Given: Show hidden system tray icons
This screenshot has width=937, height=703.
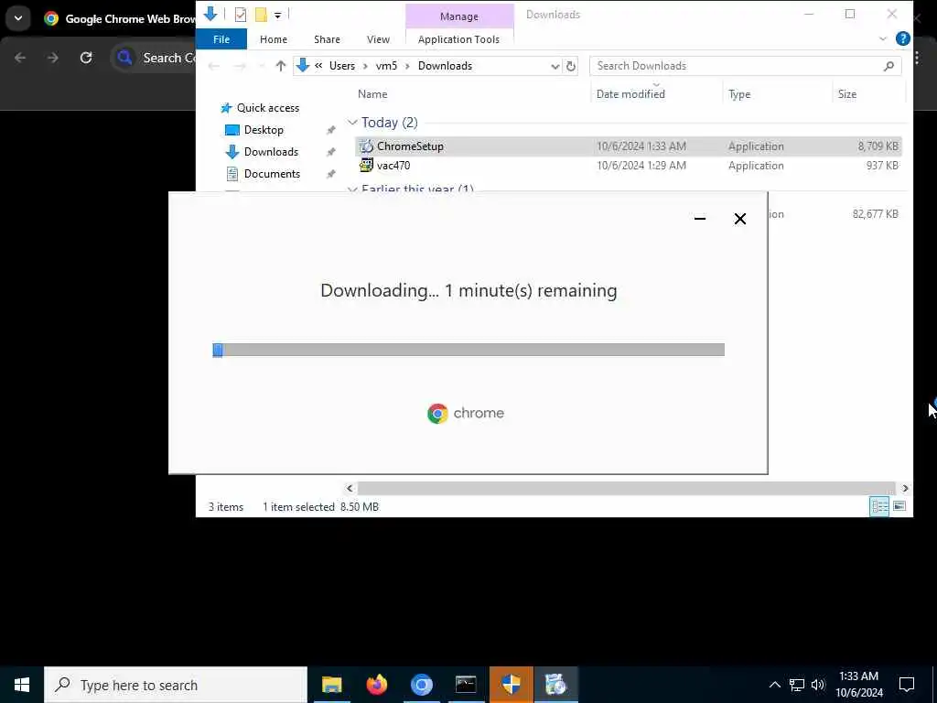Looking at the screenshot, I should [774, 685].
